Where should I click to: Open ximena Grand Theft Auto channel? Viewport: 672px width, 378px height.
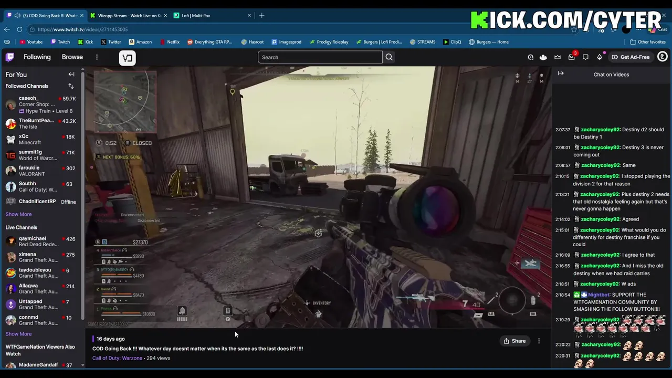point(41,257)
